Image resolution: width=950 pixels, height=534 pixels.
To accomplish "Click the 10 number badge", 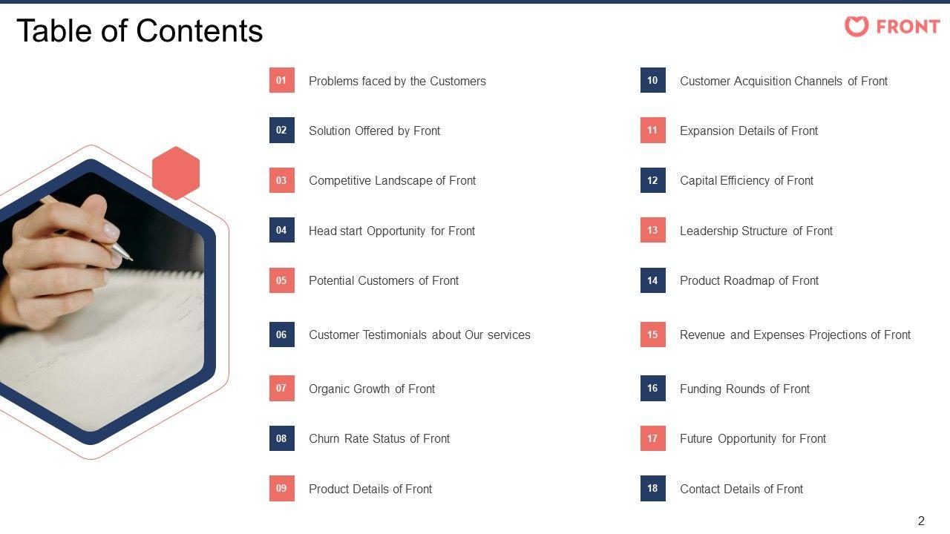I will pos(652,80).
